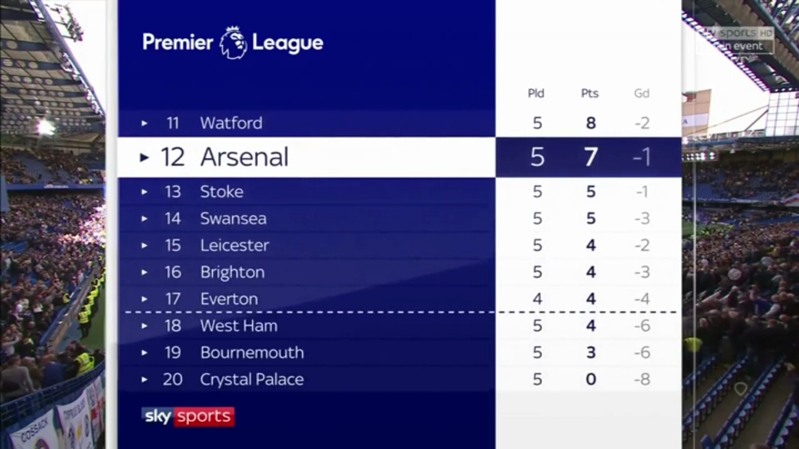
Task: Click the Everton team name
Action: tap(229, 299)
